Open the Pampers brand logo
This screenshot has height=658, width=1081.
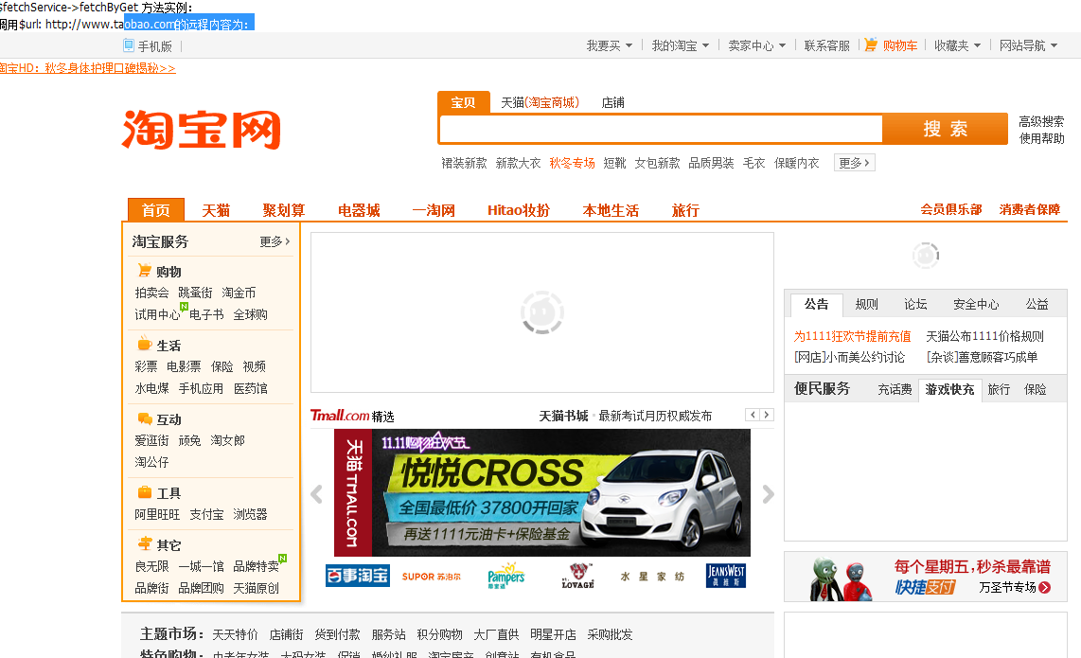tap(505, 576)
